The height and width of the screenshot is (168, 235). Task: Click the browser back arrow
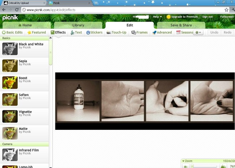pyautogui.click(x=4, y=10)
